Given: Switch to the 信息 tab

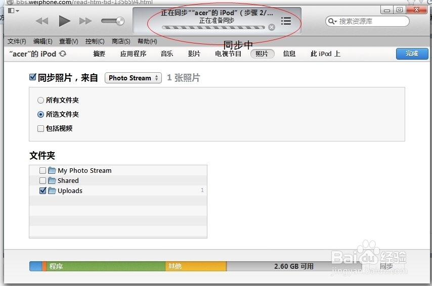Looking at the screenshot, I should [x=289, y=54].
